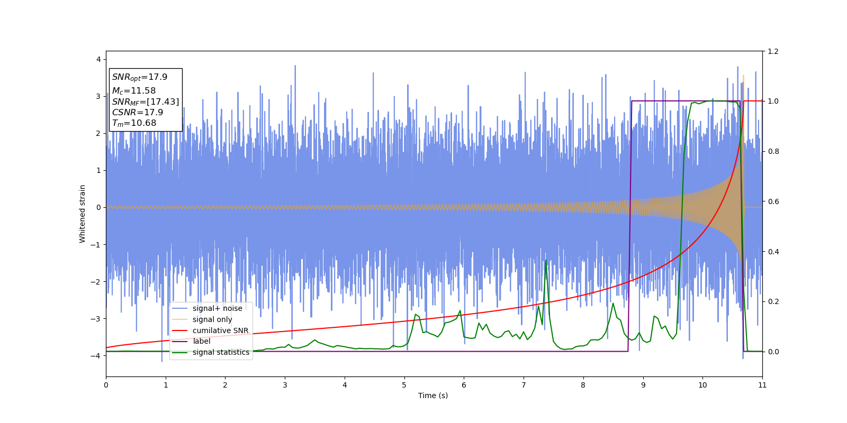
Task: Click tick label 0 on the strain axis
Action: [98, 207]
